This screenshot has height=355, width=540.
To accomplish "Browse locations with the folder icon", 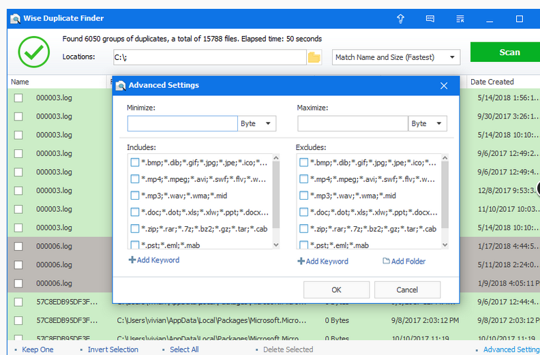I will 314,57.
